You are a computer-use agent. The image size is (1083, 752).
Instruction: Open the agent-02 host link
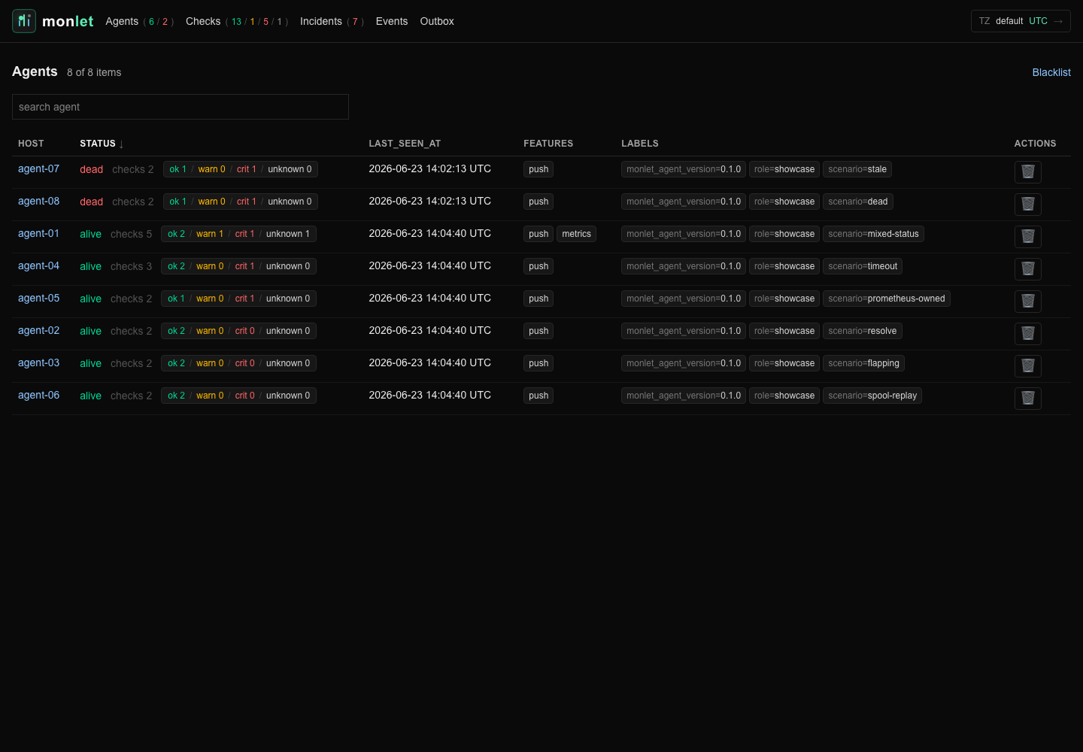point(38,330)
